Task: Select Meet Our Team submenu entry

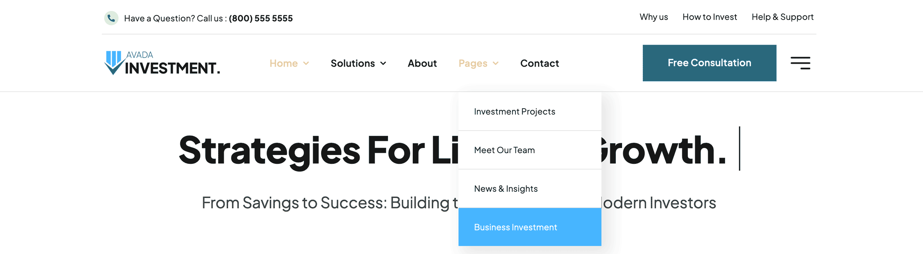Action: pos(530,150)
